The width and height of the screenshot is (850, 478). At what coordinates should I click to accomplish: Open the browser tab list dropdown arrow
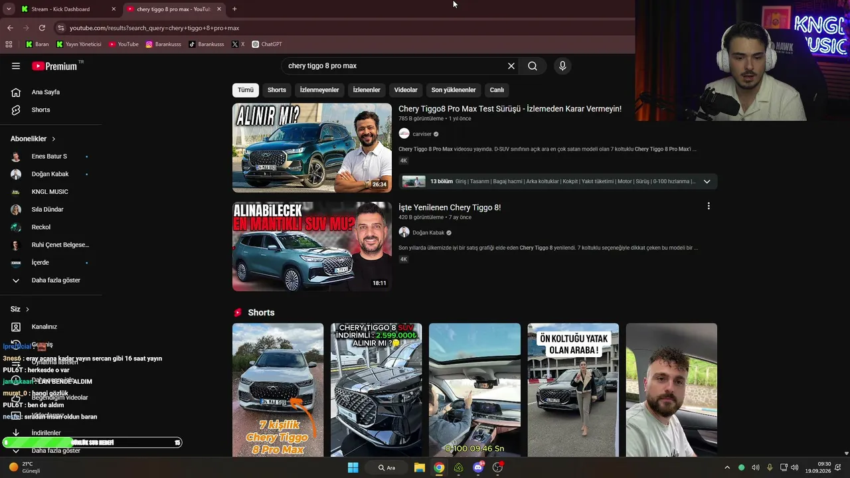pyautogui.click(x=9, y=9)
